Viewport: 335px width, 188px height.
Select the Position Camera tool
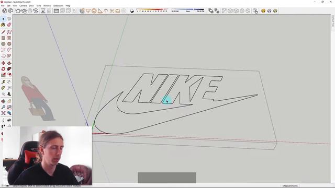tap(3, 121)
